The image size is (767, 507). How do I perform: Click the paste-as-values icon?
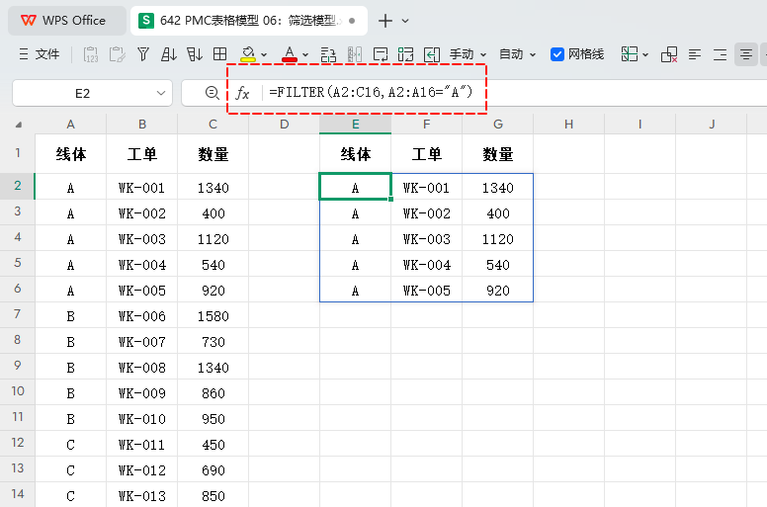coord(91,54)
